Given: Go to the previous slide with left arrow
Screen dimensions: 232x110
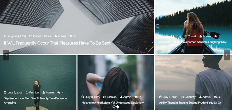Looking at the screenshot, I should 6,55.
